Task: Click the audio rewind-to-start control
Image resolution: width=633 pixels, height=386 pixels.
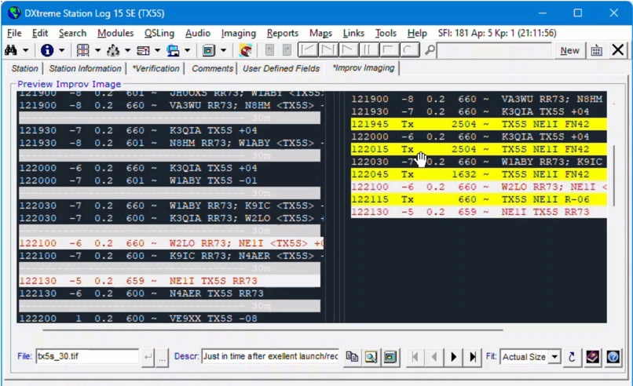Action: click(308, 50)
